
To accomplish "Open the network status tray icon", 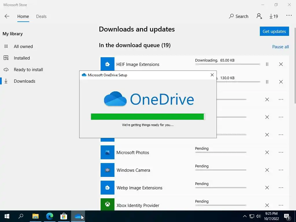I will tap(252, 216).
